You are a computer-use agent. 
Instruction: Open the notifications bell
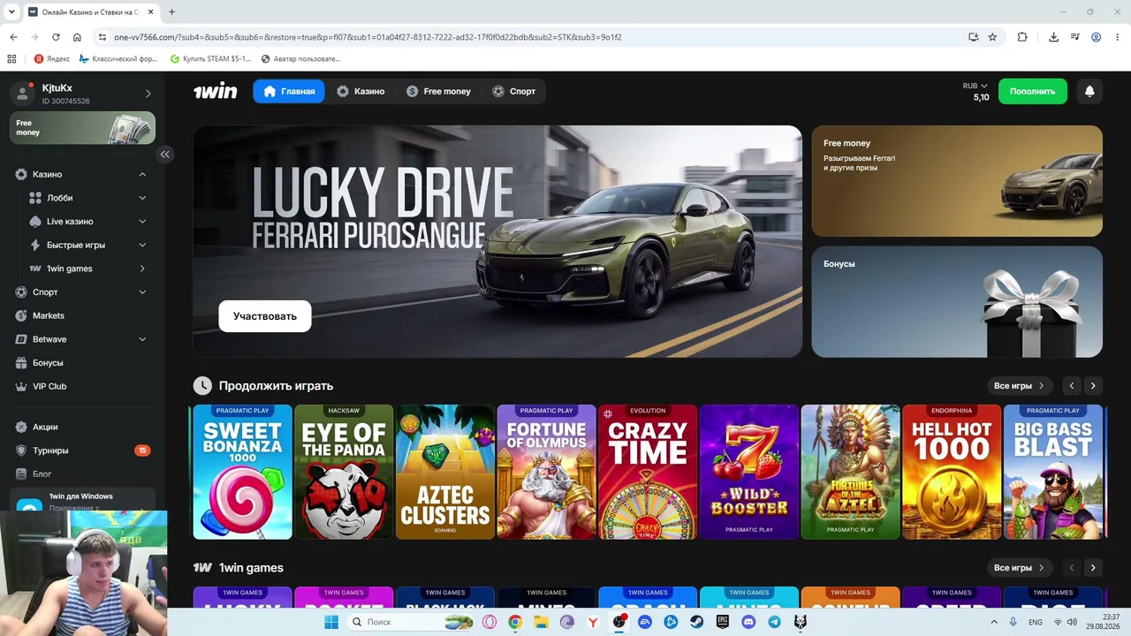click(1089, 91)
